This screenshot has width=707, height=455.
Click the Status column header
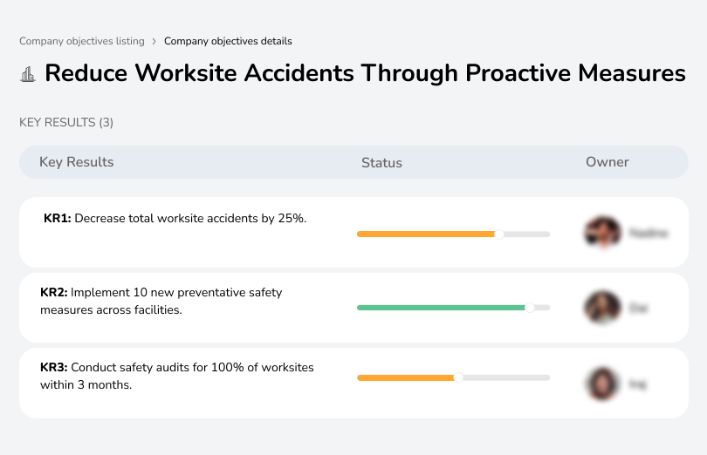381,163
